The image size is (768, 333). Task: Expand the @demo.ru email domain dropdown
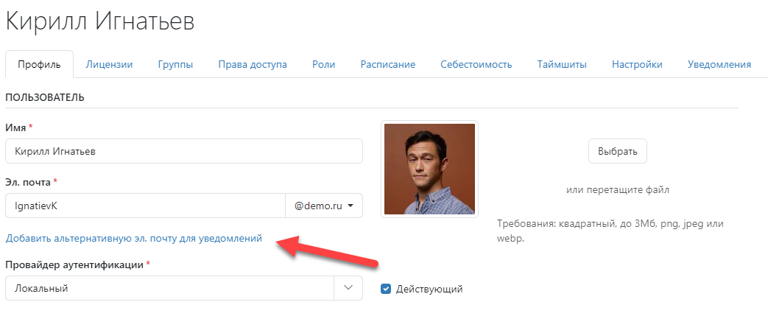click(x=324, y=206)
